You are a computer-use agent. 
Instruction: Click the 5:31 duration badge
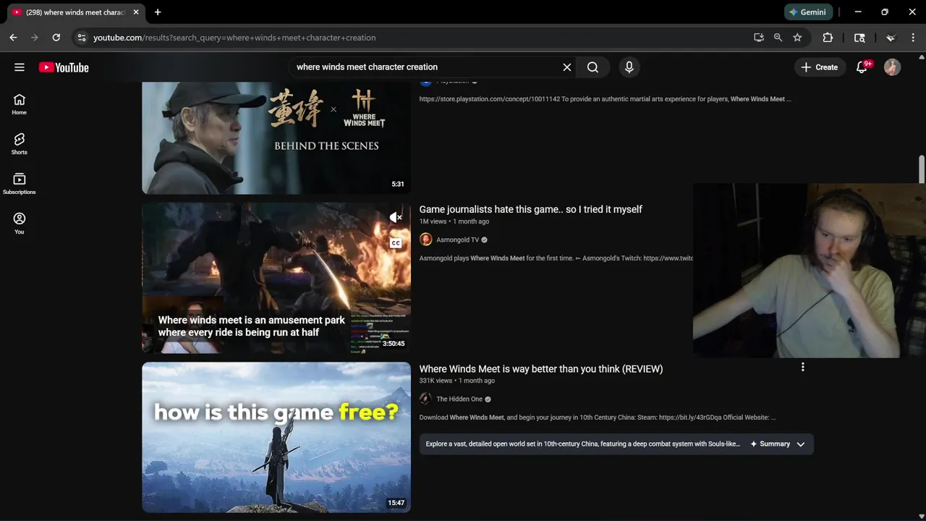coord(398,185)
